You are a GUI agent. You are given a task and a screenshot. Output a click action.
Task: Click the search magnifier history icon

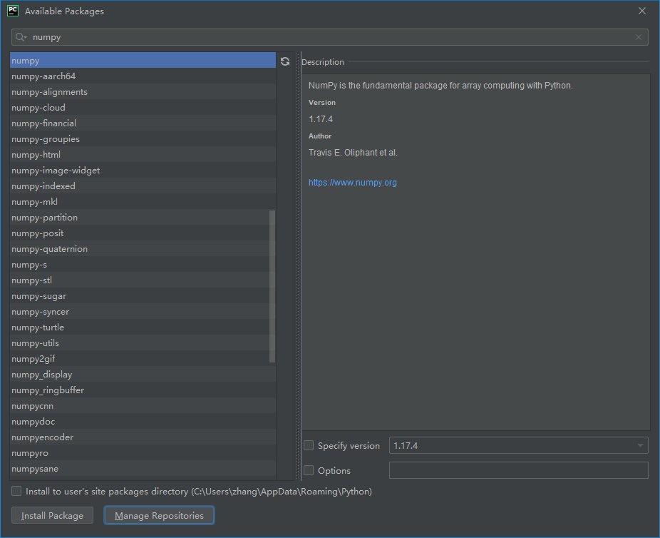click(21, 37)
